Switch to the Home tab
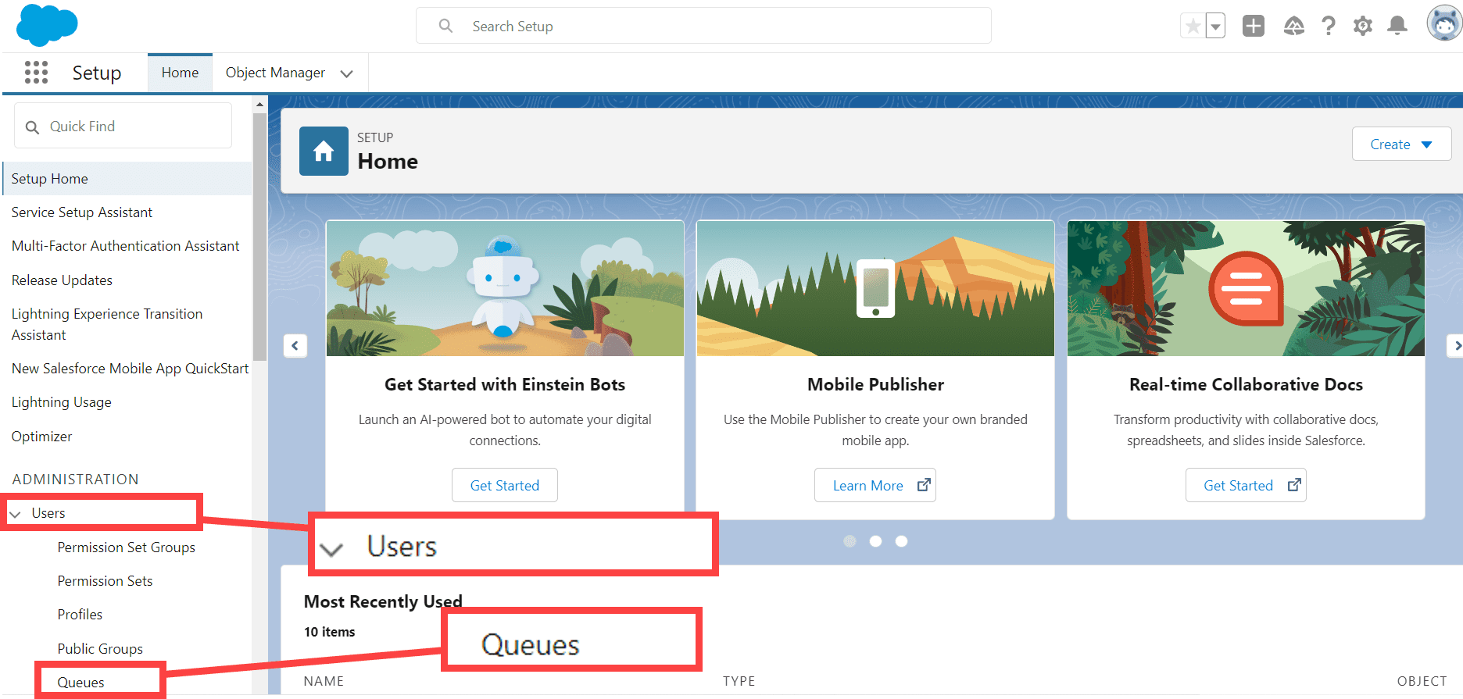1463x699 pixels. pyautogui.click(x=180, y=73)
